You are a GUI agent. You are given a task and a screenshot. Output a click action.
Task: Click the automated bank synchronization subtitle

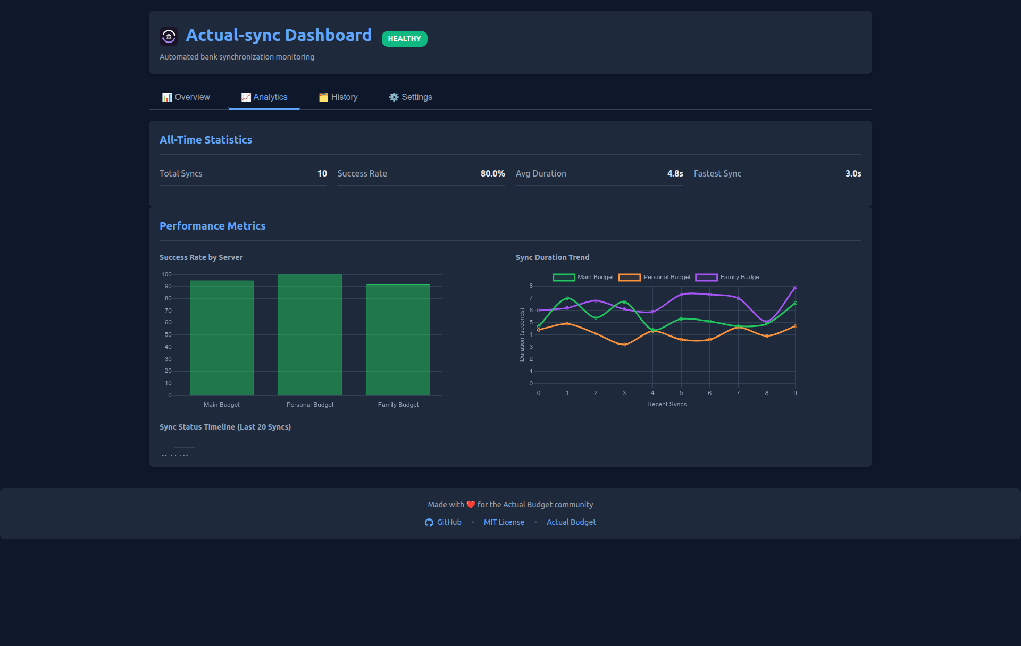click(x=237, y=57)
